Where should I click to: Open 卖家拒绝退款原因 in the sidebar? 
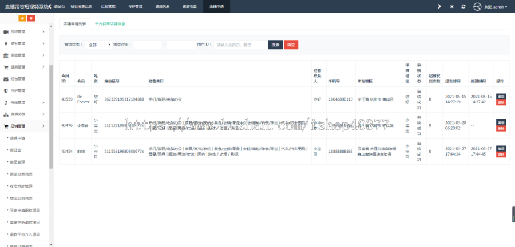point(25,222)
